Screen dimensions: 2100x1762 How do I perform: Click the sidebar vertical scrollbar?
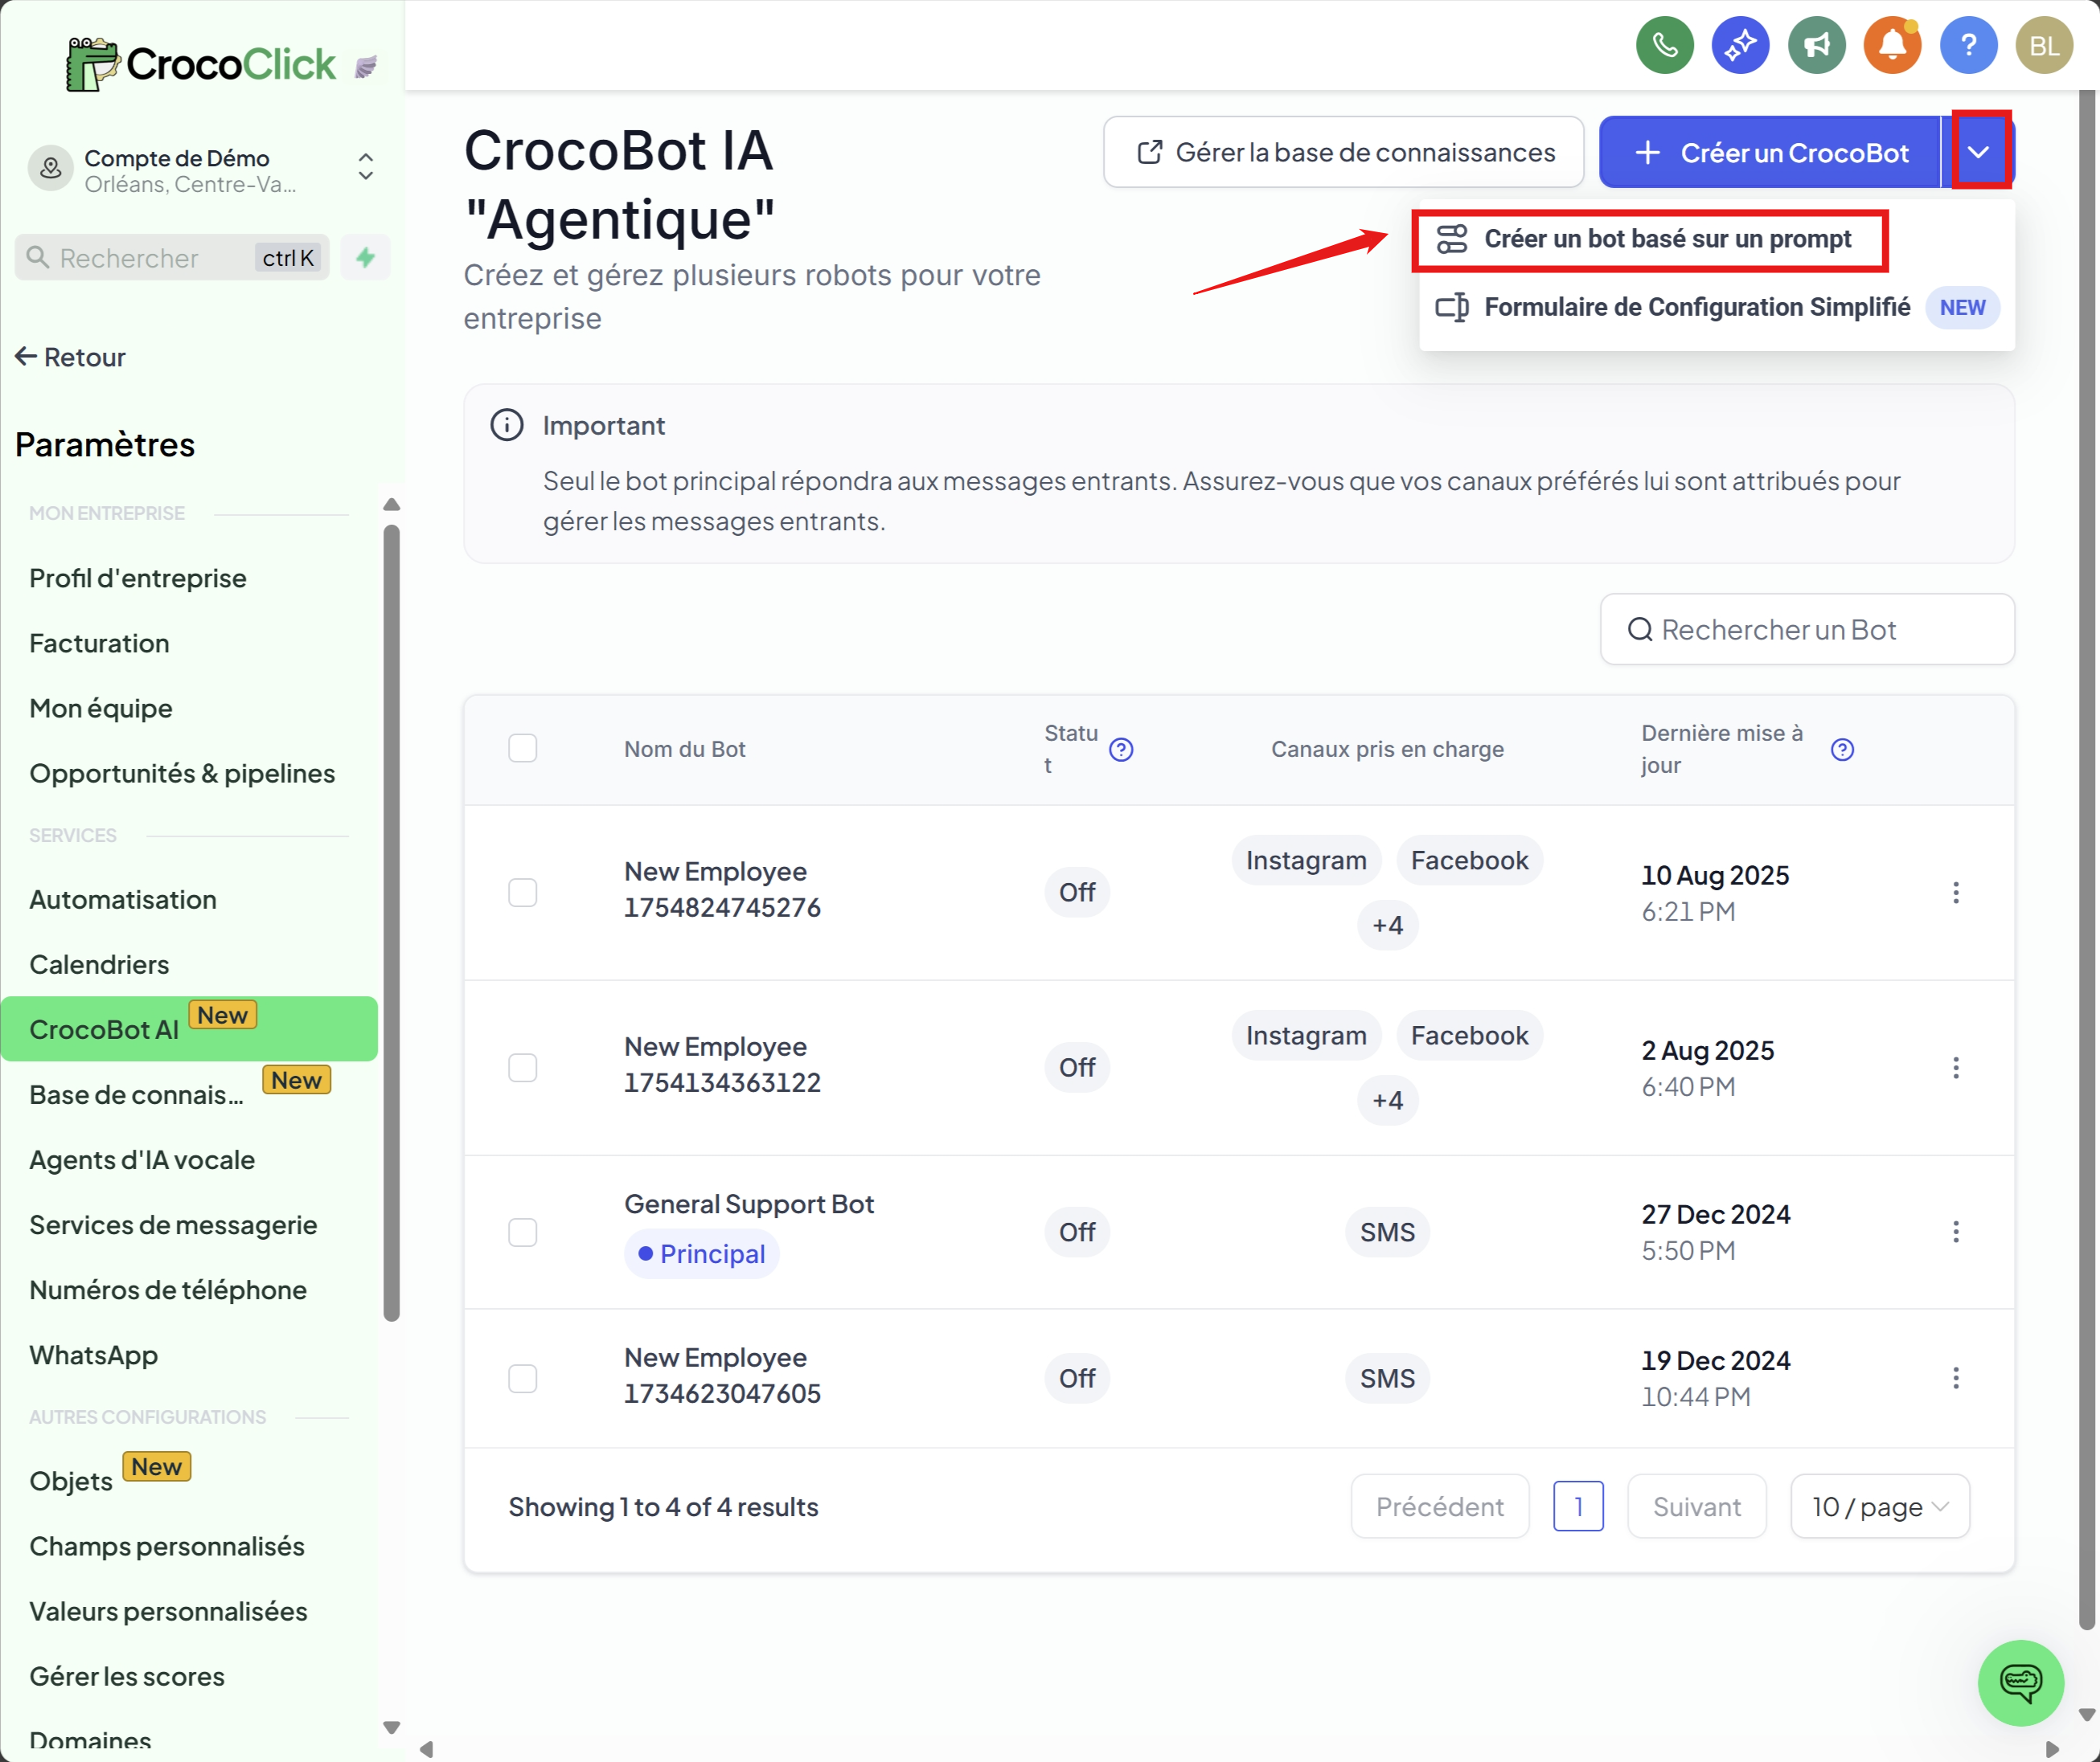tap(391, 922)
